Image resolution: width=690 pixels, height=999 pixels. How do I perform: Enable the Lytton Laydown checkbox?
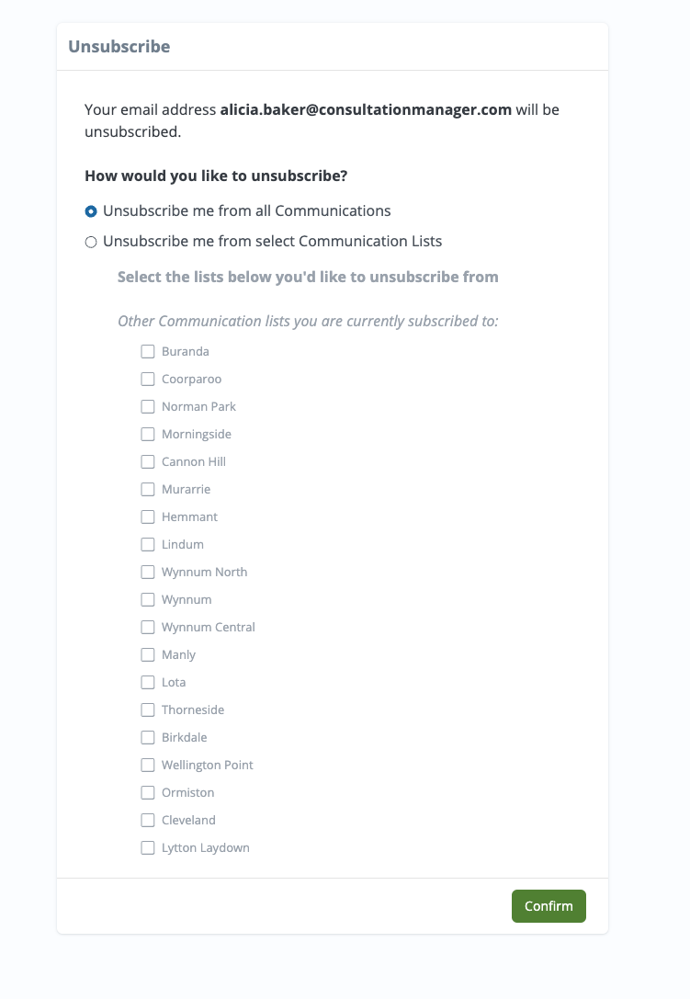(148, 847)
